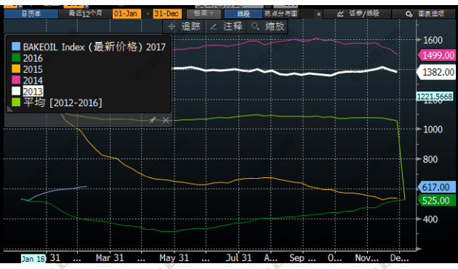
Task: Open the 每周 frequency dropdown
Action: (204, 14)
